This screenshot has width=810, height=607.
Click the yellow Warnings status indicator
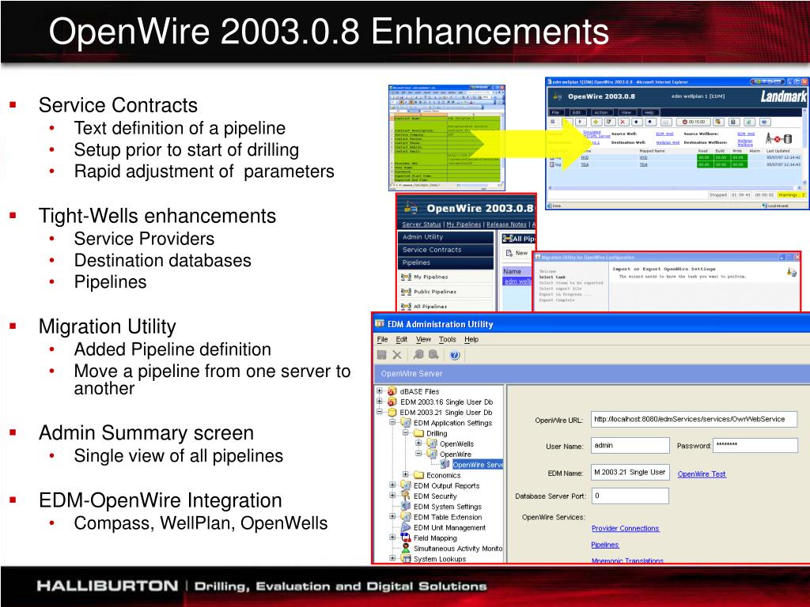[x=791, y=195]
